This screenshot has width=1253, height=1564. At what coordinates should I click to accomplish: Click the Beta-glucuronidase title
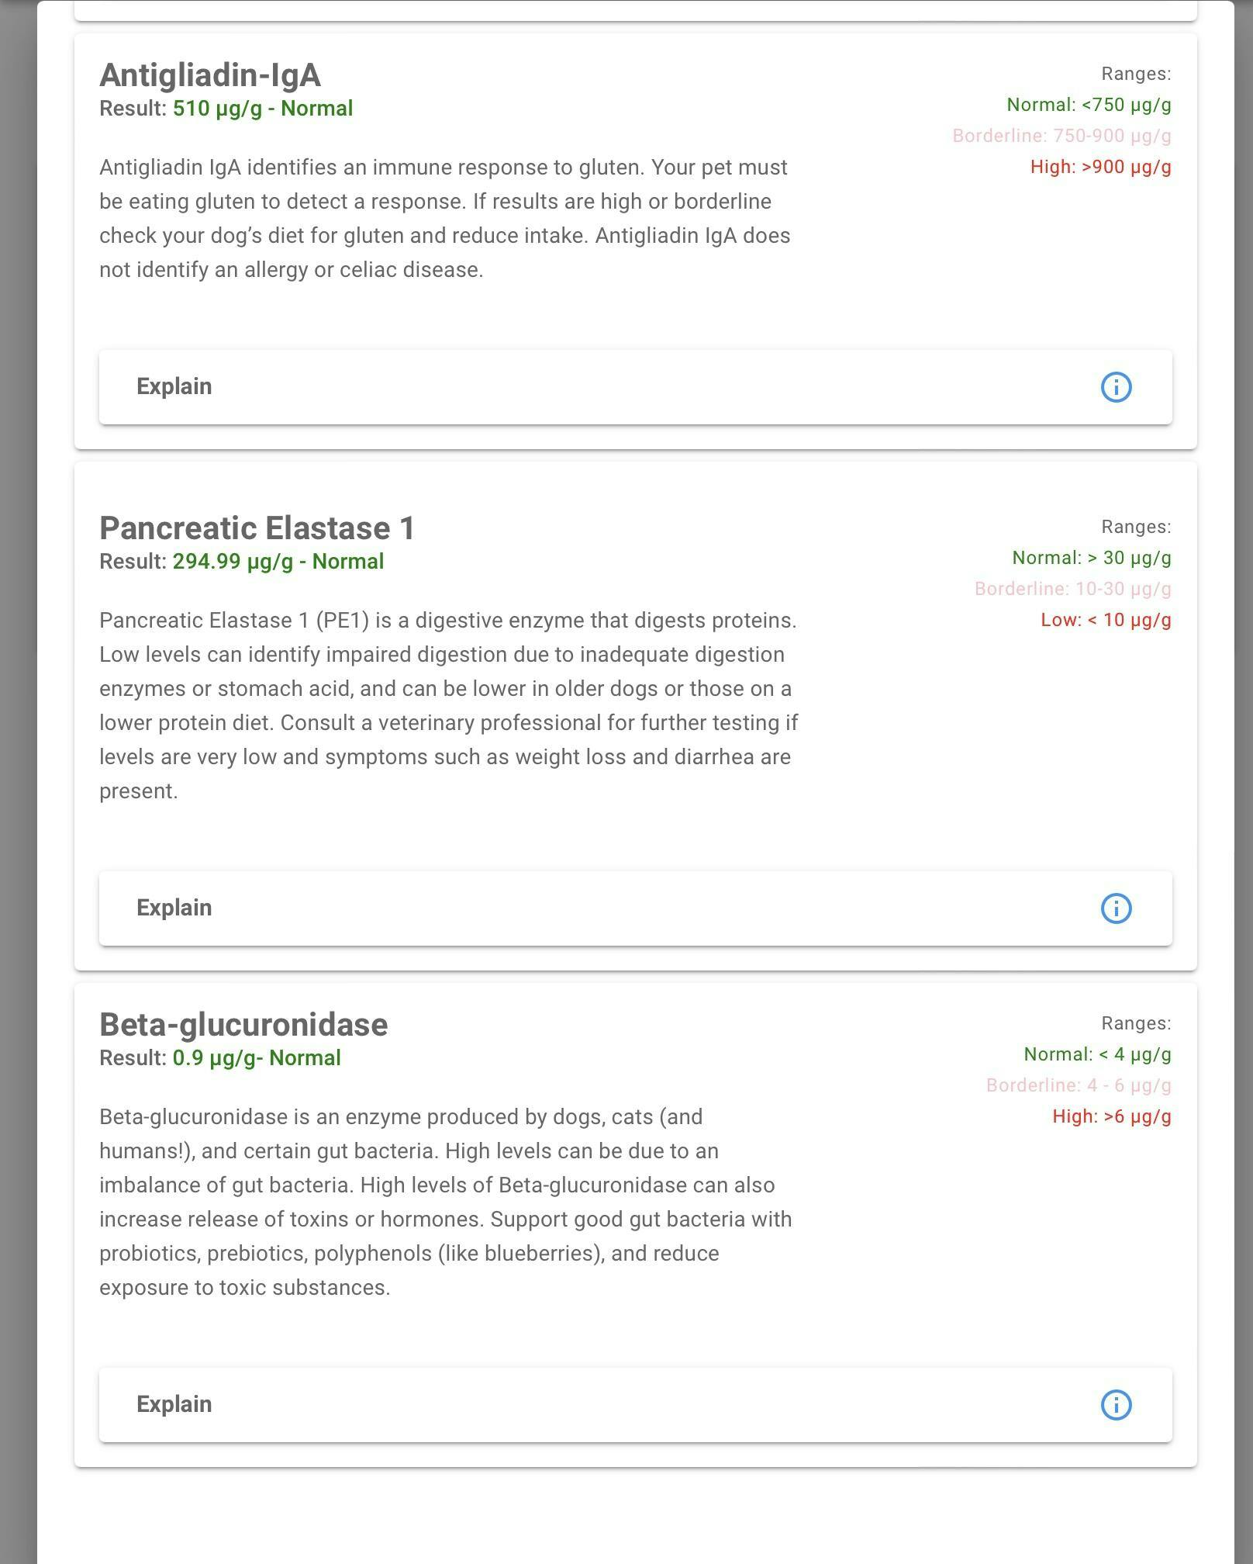tap(243, 1025)
